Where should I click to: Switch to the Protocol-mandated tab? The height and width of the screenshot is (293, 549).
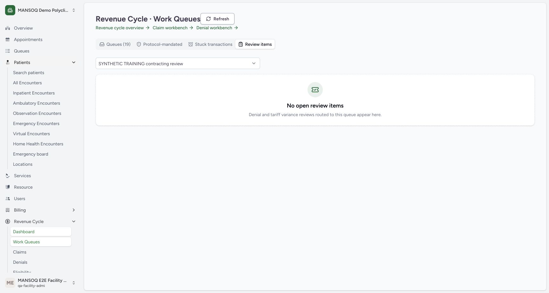pos(159,44)
